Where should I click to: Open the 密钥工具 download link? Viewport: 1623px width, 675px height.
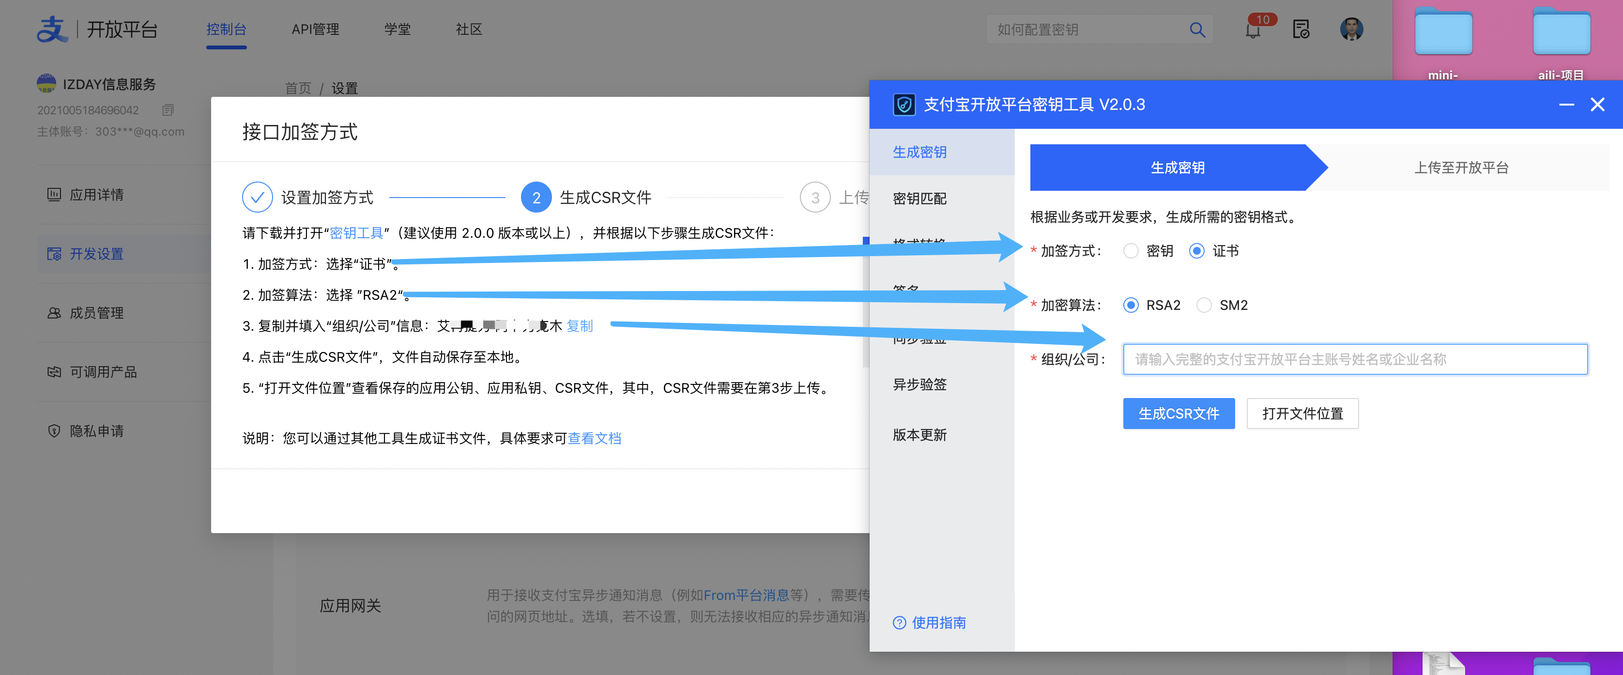[x=357, y=233]
